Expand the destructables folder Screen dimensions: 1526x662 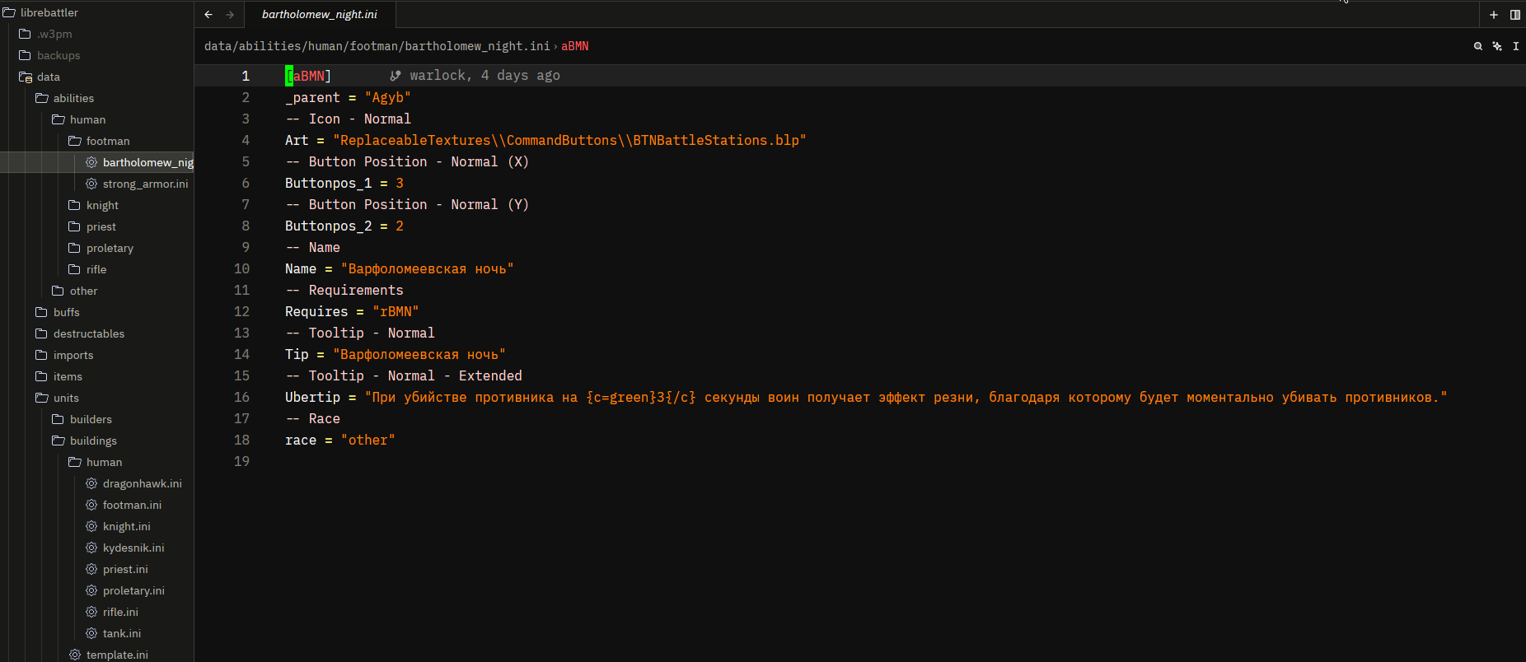click(88, 333)
